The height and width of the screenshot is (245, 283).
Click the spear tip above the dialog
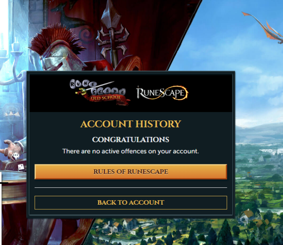coord(109,14)
